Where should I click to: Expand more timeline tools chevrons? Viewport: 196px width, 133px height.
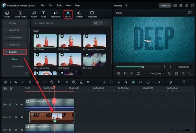tap(88, 82)
